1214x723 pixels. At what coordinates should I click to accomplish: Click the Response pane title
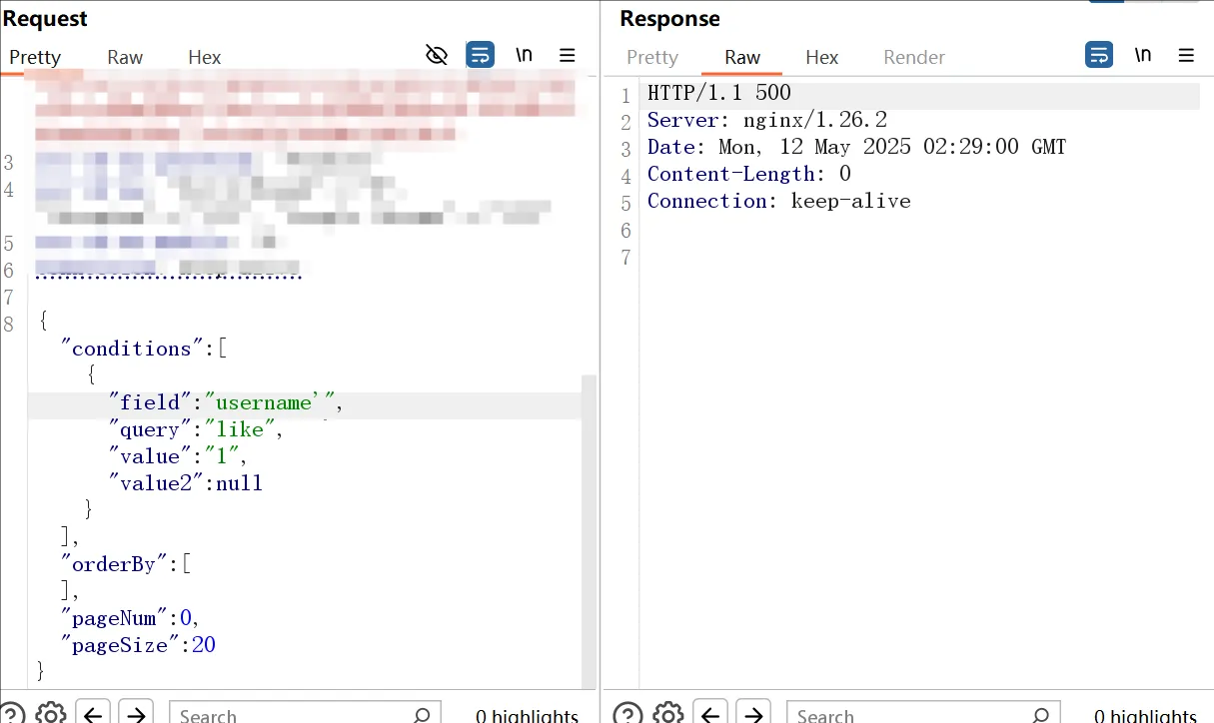click(669, 19)
